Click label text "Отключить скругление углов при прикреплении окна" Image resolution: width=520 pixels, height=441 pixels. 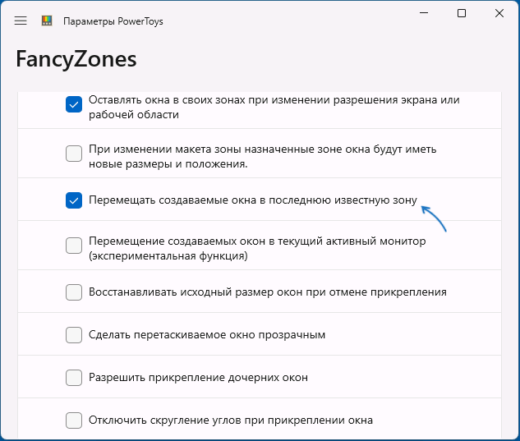tap(231, 420)
